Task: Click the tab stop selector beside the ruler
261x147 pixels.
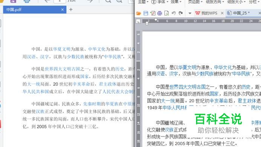Action: pos(138,21)
